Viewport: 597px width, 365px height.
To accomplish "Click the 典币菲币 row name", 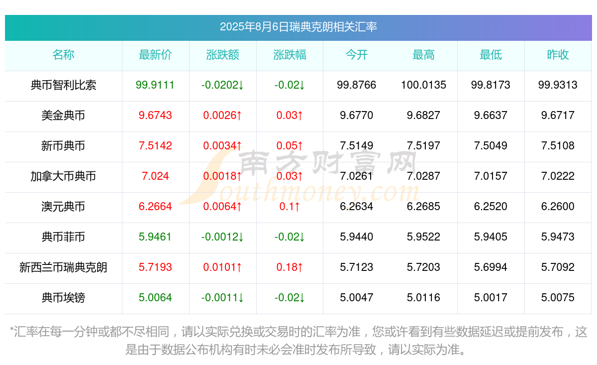I will click(x=63, y=237).
